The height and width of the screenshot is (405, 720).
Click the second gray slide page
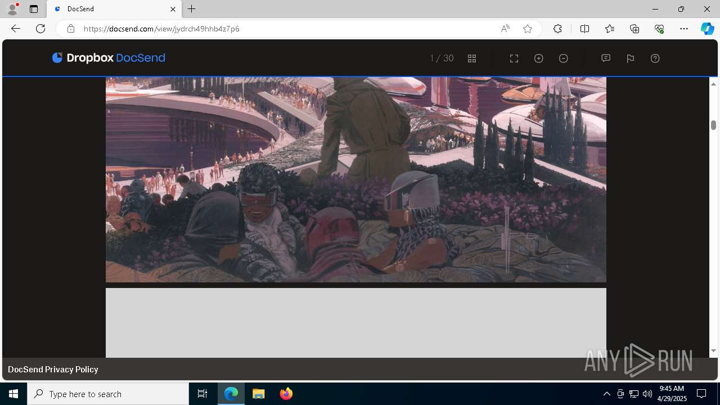pyautogui.click(x=356, y=323)
